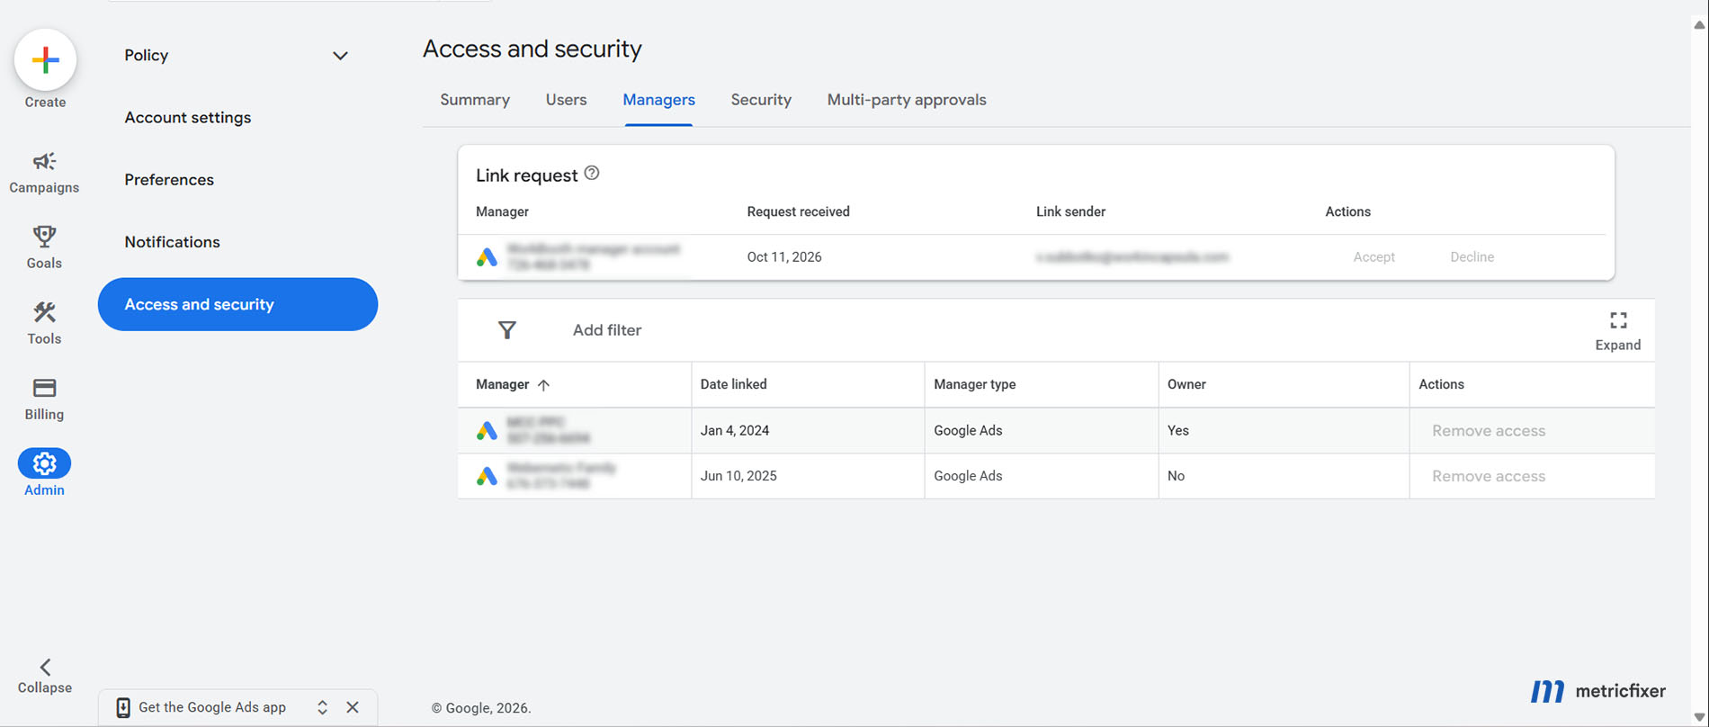Expand the Policy menu chevron
Screen dimensions: 1709x727
tap(340, 56)
